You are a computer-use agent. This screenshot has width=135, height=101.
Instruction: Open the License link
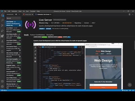click(86, 23)
